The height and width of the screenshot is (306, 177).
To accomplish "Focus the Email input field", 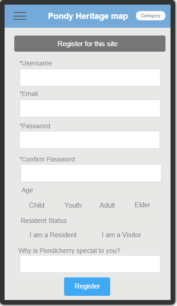I will click(90, 108).
